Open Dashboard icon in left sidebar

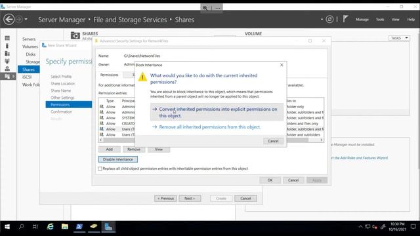[7, 38]
